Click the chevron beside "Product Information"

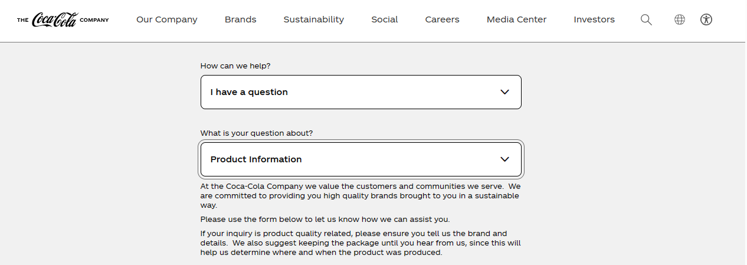pyautogui.click(x=504, y=159)
